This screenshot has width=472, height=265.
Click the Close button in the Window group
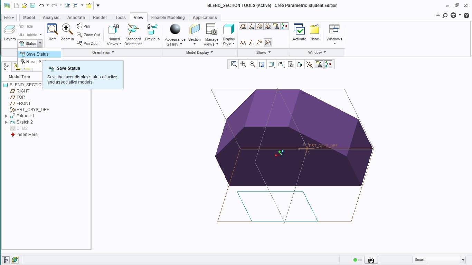(314, 33)
